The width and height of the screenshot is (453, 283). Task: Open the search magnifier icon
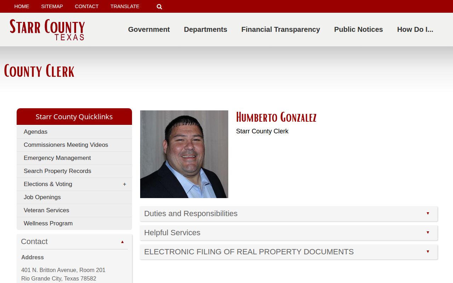159,6
